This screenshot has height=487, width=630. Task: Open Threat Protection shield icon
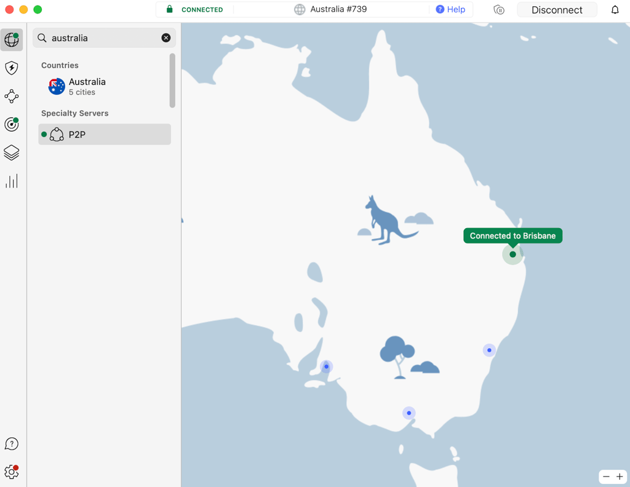click(x=11, y=68)
